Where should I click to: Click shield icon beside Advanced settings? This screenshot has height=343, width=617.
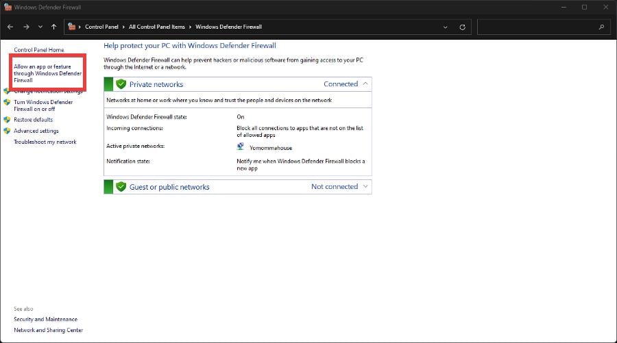[x=7, y=131]
